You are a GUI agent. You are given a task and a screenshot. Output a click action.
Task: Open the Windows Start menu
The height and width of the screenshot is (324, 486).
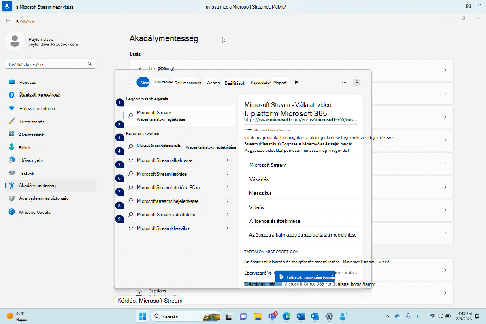click(142, 316)
